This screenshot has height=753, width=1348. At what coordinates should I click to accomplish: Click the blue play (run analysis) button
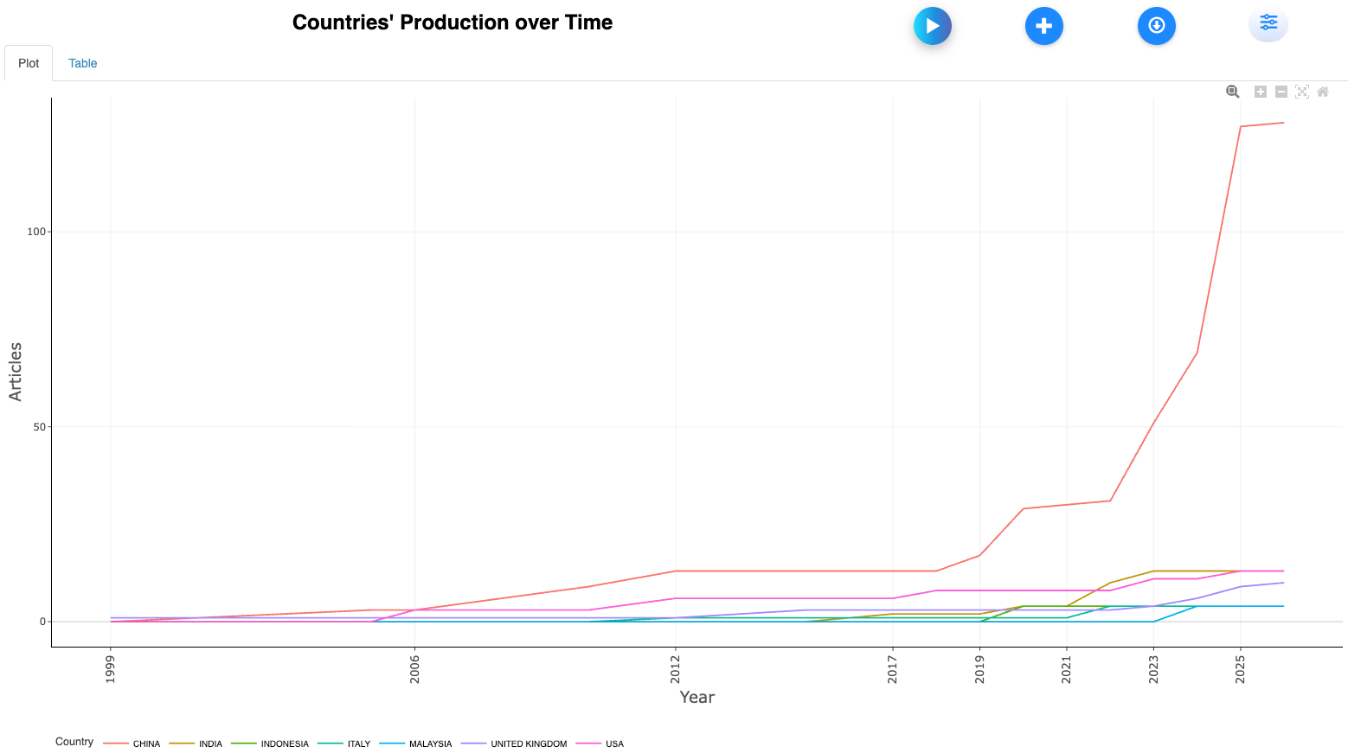[x=932, y=26]
